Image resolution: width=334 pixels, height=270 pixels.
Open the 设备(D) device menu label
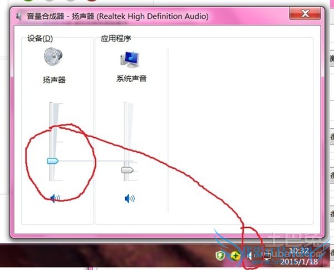[x=40, y=38]
